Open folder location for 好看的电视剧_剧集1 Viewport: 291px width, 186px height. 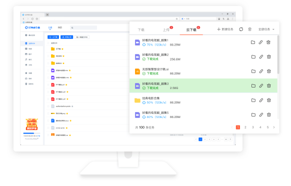253,42
